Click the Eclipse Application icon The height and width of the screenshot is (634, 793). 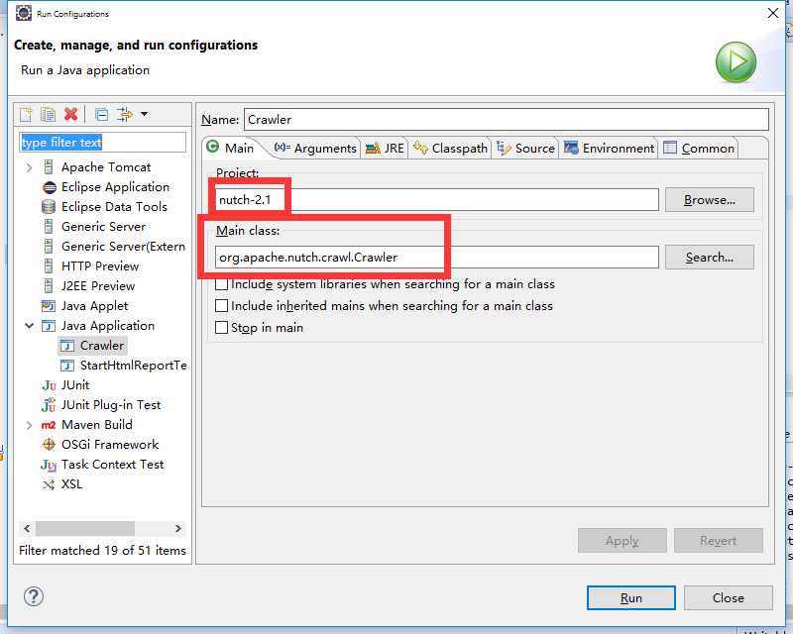pyautogui.click(x=49, y=187)
